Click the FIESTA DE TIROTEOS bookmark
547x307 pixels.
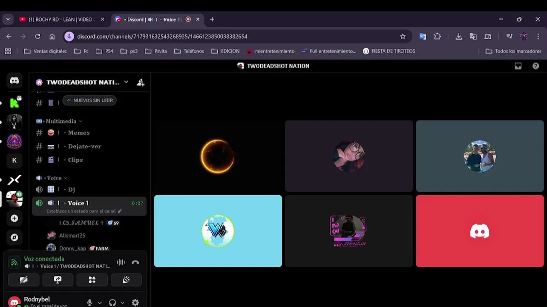(389, 51)
